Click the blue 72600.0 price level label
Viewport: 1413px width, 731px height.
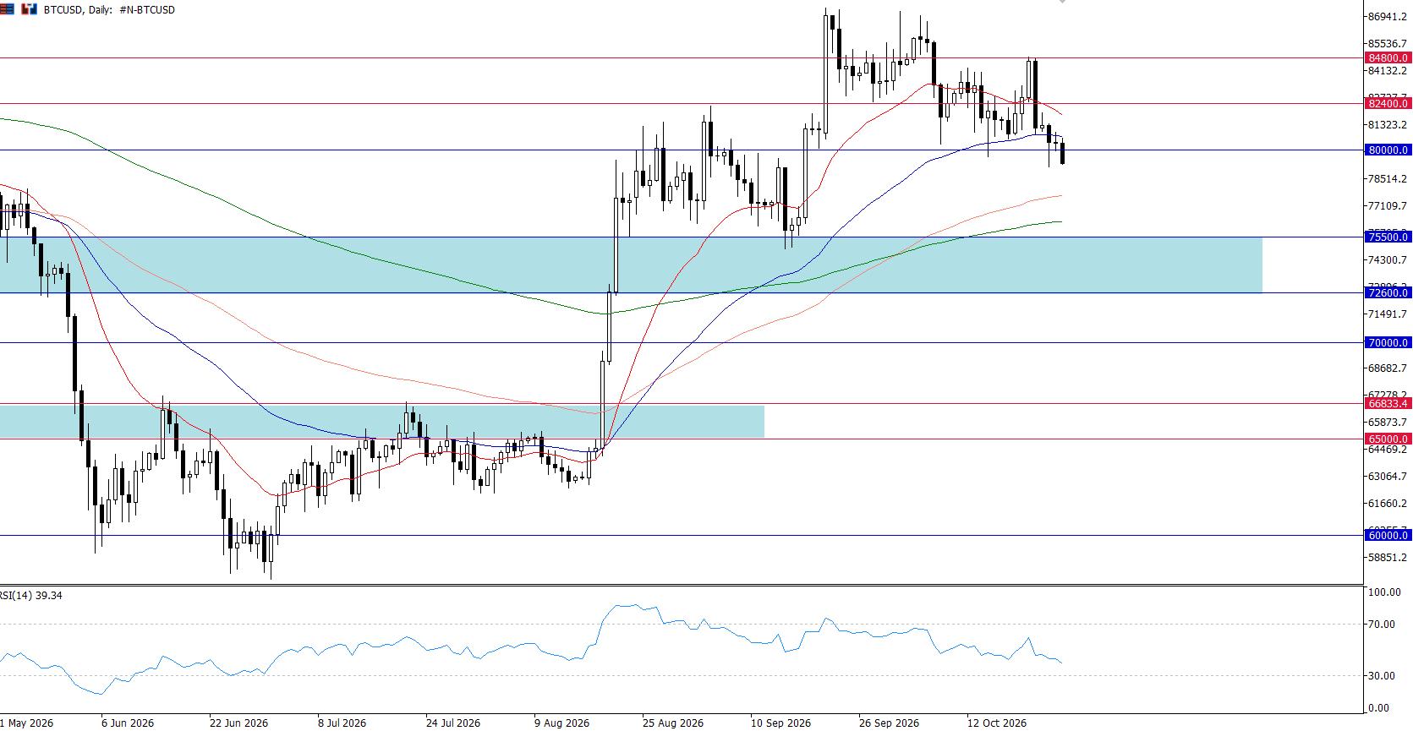[x=1388, y=293]
